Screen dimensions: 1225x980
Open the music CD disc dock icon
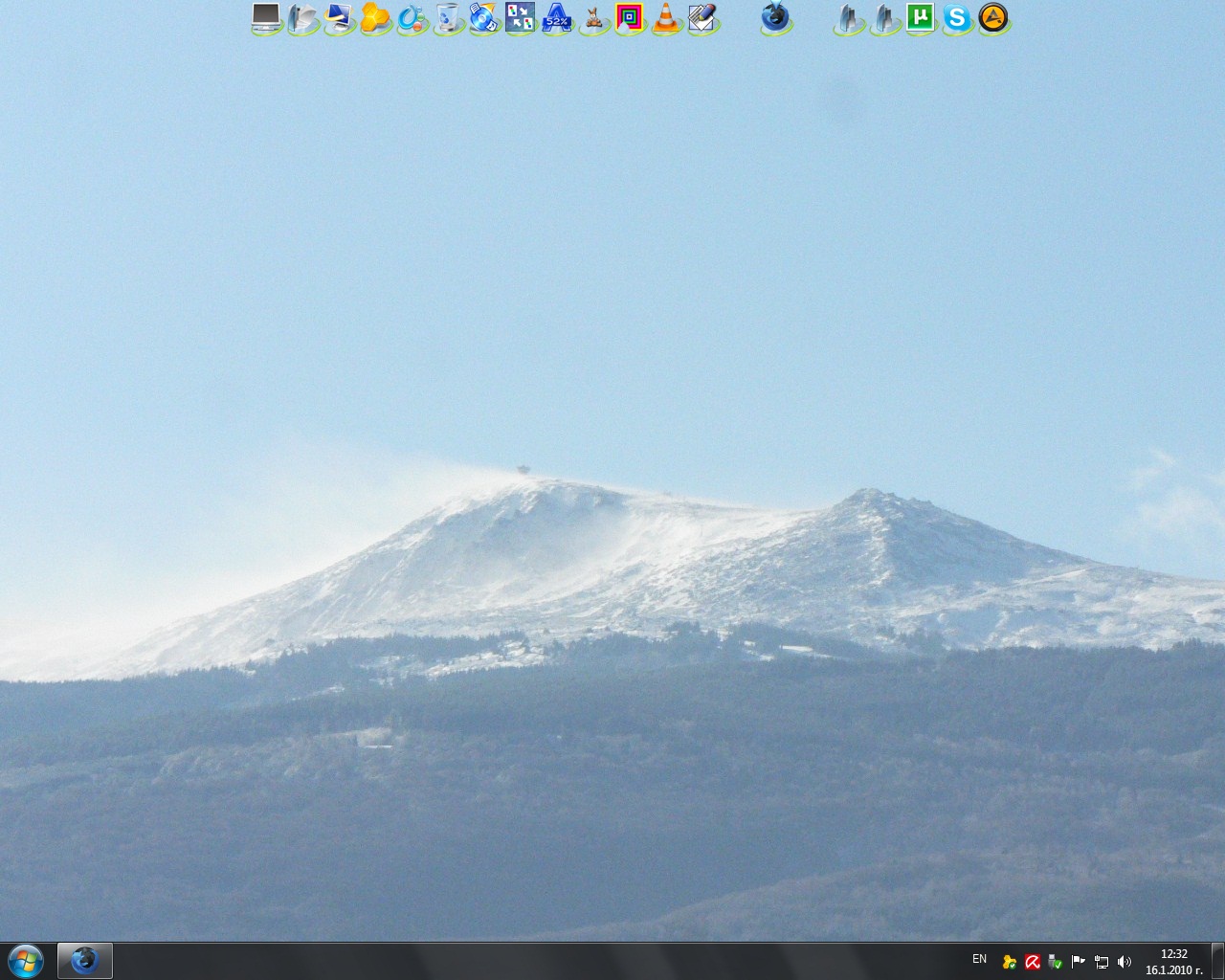tap(484, 18)
